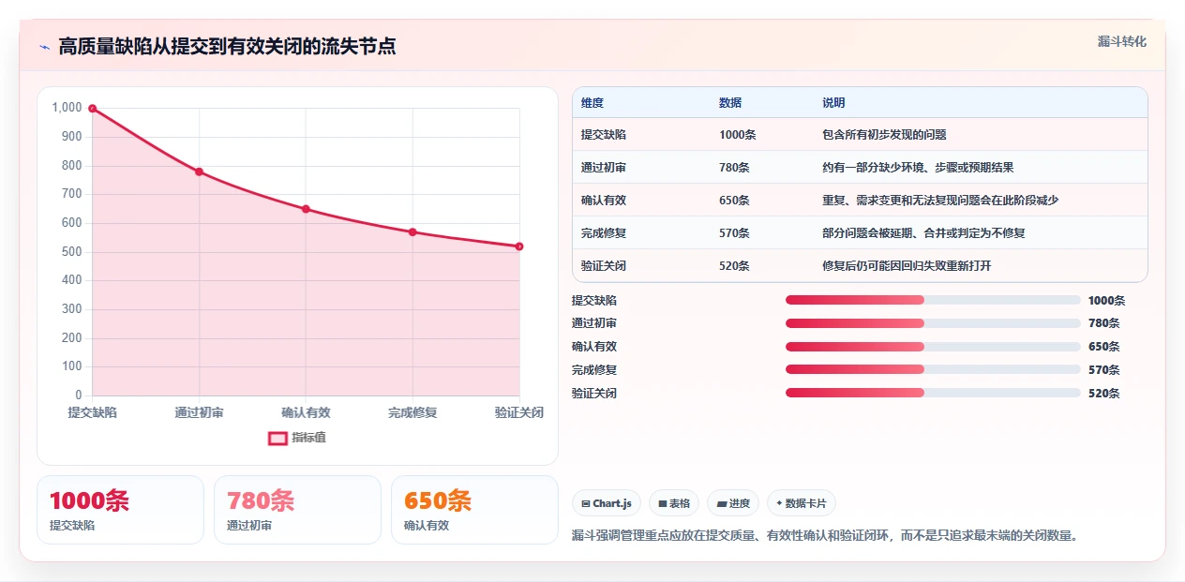Click the description 包含所有初步发现的问题

pos(884,135)
